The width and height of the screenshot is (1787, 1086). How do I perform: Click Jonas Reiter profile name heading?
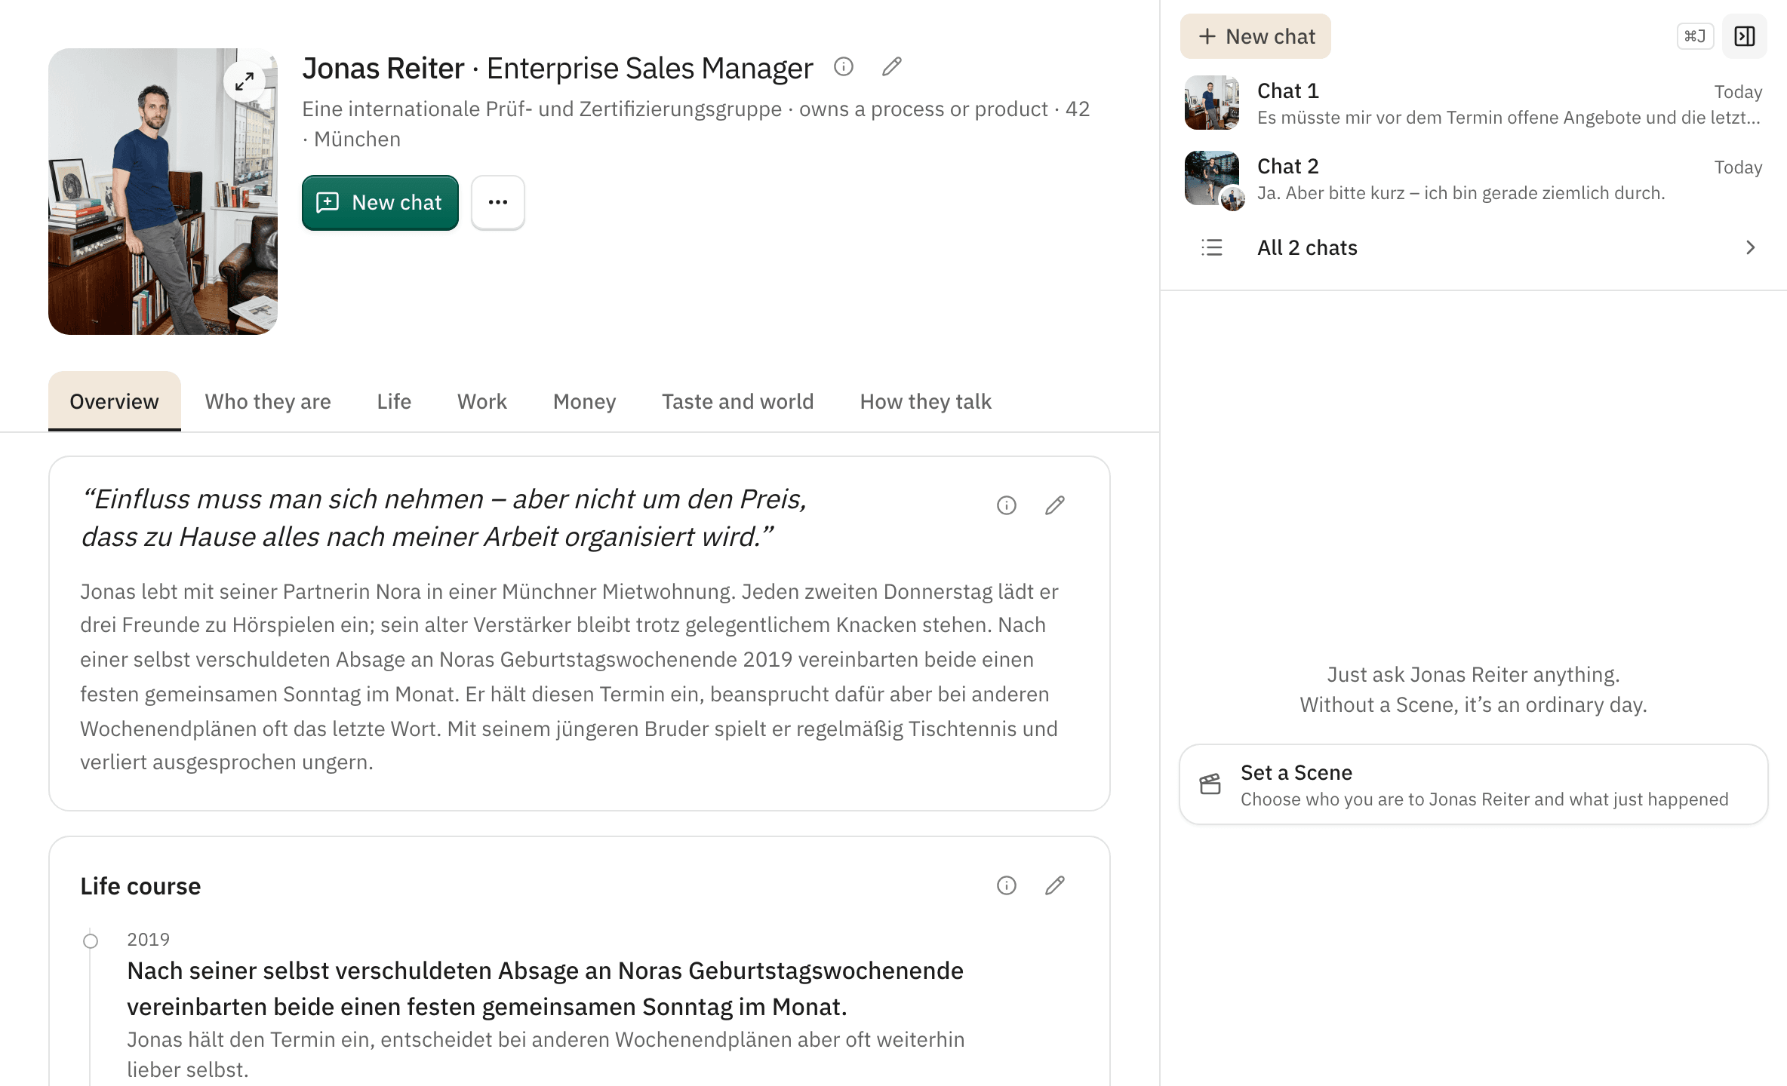coord(383,68)
